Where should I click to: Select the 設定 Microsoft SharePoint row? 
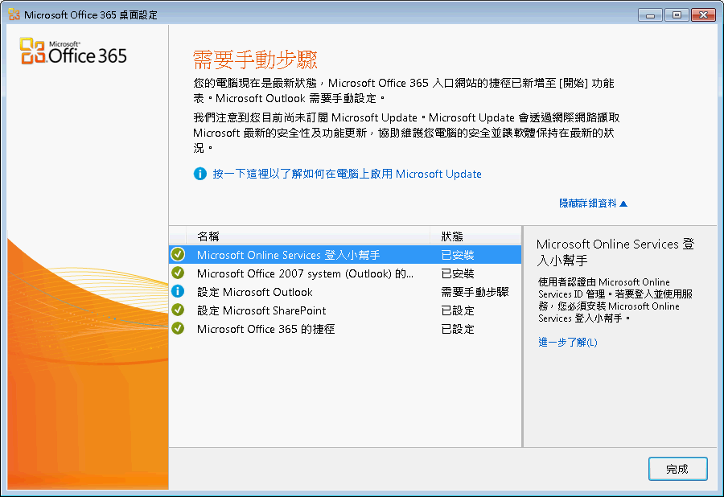[x=345, y=310]
